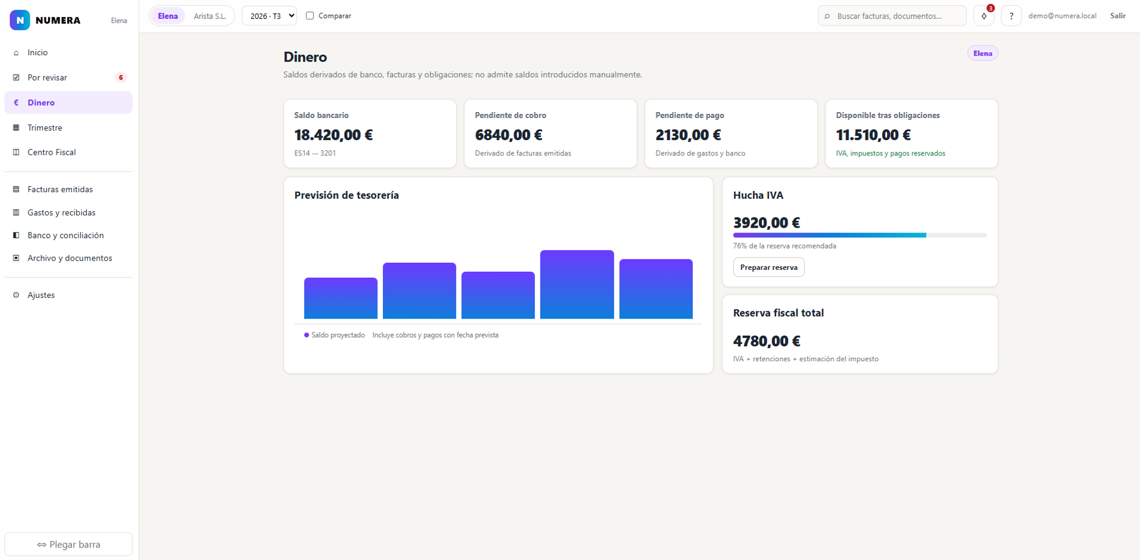Go to Centro Fiscal section
Image resolution: width=1140 pixels, height=560 pixels.
[x=68, y=152]
